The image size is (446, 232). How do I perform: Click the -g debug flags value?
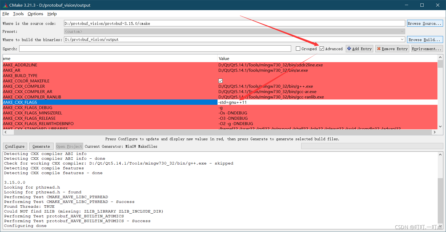[x=220, y=108]
